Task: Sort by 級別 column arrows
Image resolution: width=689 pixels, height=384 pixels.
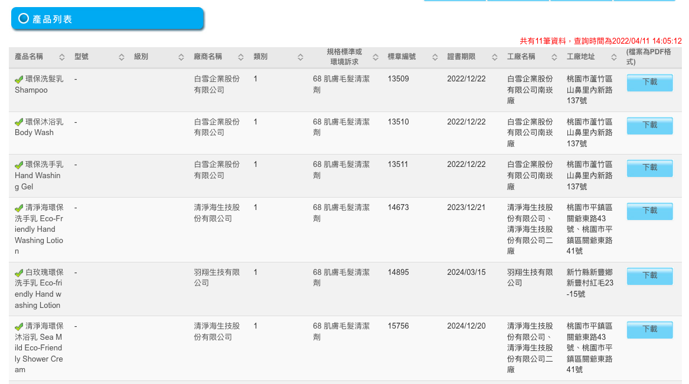Action: click(x=181, y=57)
